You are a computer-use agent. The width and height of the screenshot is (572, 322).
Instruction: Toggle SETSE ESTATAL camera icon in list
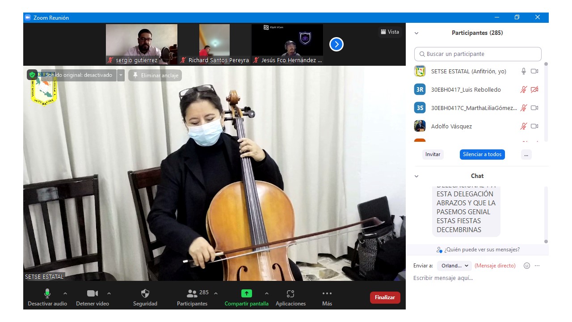click(x=534, y=71)
